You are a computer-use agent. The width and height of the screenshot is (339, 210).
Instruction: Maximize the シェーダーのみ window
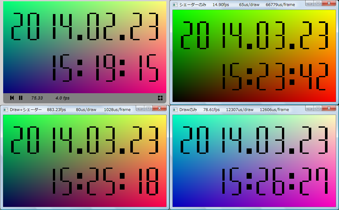318,4
